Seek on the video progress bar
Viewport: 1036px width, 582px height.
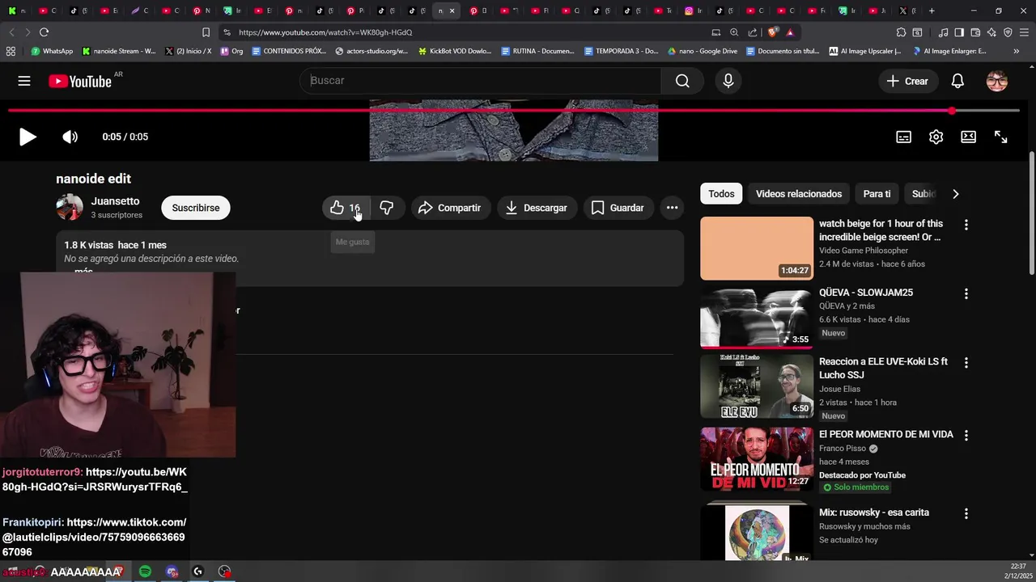tap(514, 111)
